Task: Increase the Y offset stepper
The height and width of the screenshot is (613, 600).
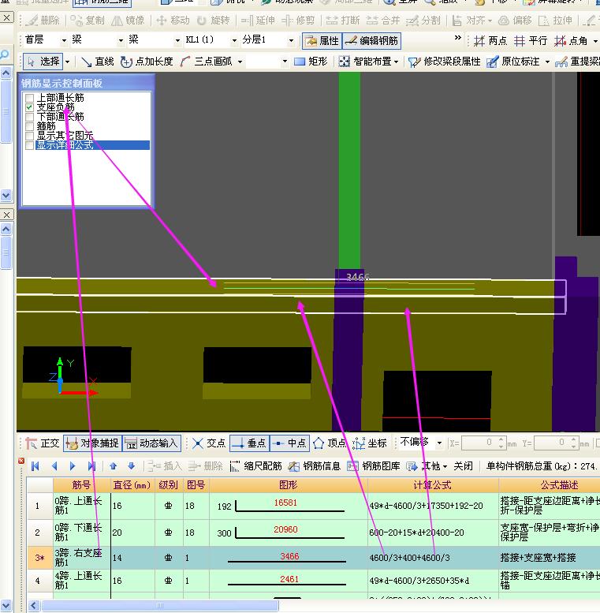Action: tap(574, 439)
